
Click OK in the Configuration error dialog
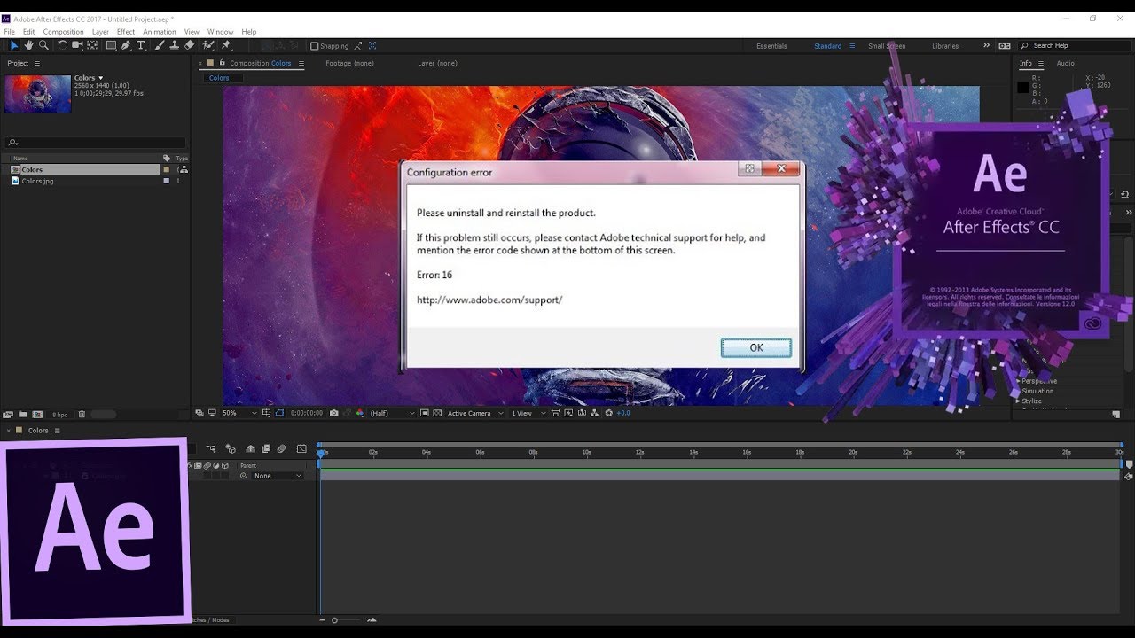coord(755,347)
